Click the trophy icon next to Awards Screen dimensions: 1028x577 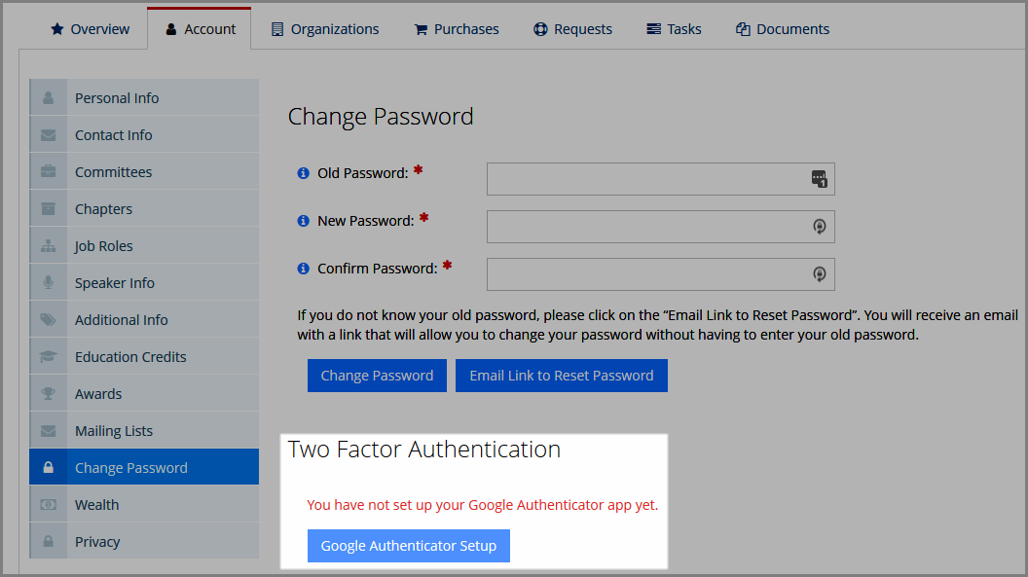(x=48, y=394)
